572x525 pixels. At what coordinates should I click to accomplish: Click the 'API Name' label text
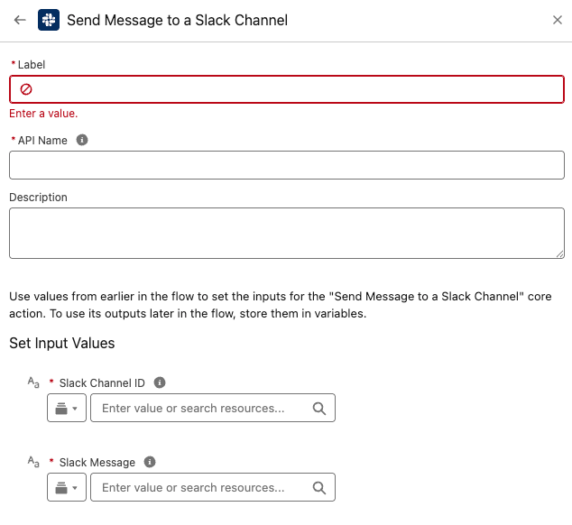pos(42,141)
